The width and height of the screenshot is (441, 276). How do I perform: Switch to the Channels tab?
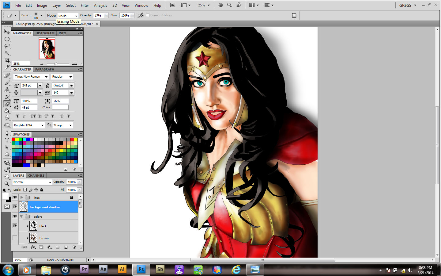pos(36,176)
